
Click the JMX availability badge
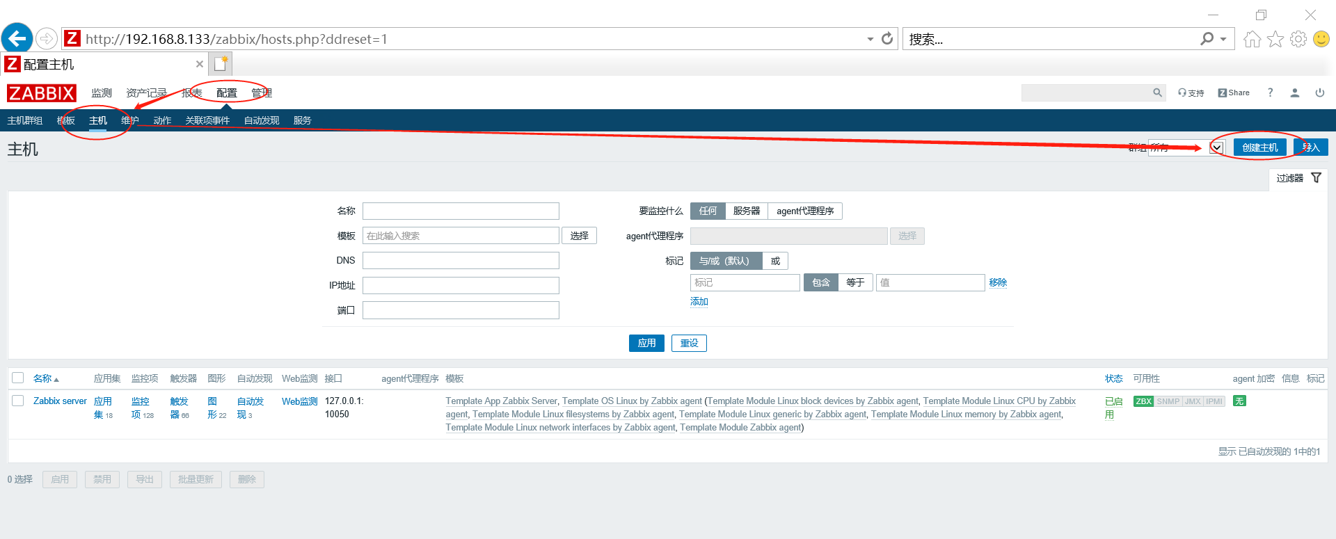pyautogui.click(x=1193, y=401)
